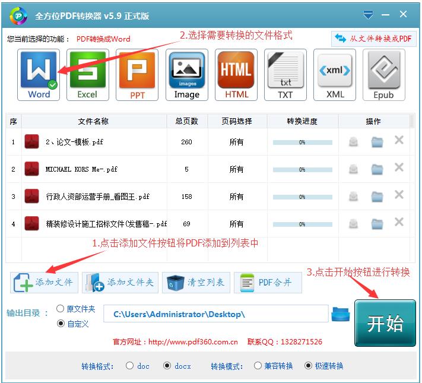Image resolution: width=422 pixels, height=383 pixels.
Task: Pick the PPT conversion icon
Action: pos(137,75)
